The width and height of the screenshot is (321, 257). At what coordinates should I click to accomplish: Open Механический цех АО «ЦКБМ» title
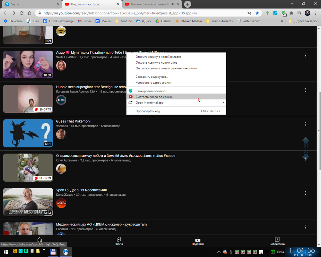(x=102, y=225)
